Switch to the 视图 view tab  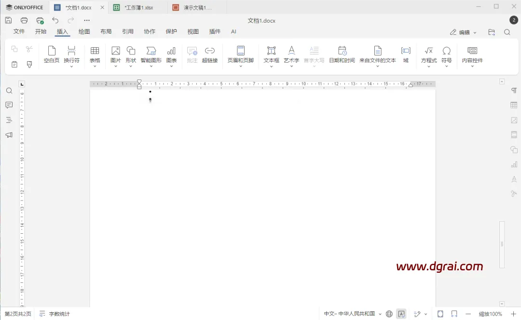pyautogui.click(x=192, y=31)
